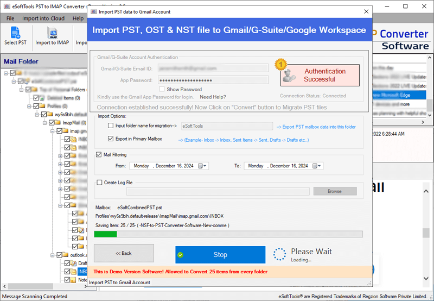Open the Import into Cloud menu
This screenshot has width=434, height=301.
point(43,18)
